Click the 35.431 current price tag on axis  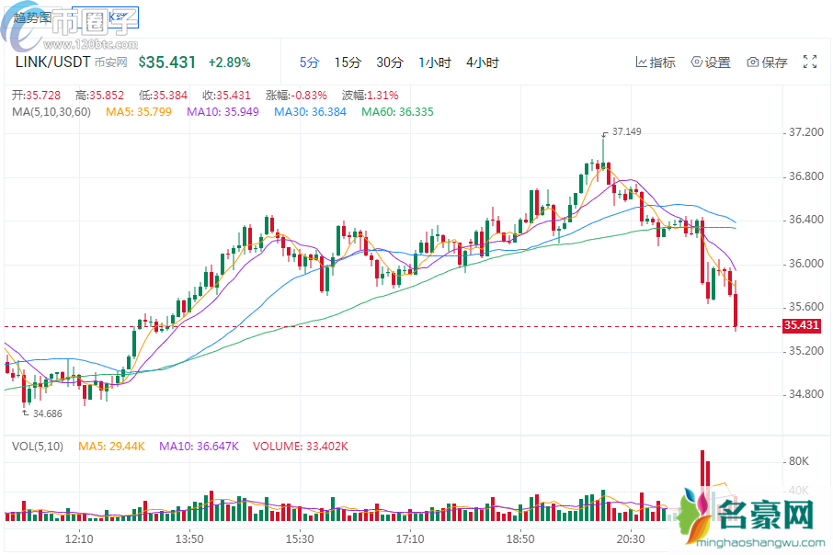coord(801,325)
